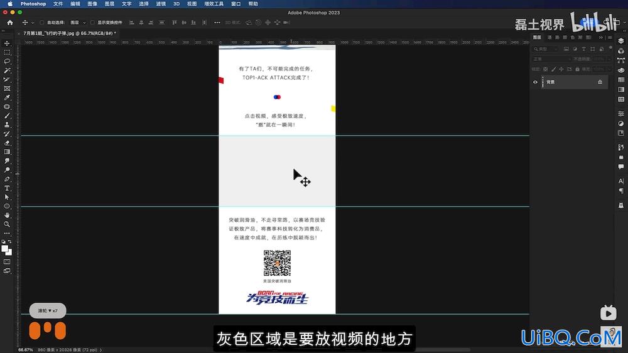Select the Horizontal Type tool

pos(7,188)
